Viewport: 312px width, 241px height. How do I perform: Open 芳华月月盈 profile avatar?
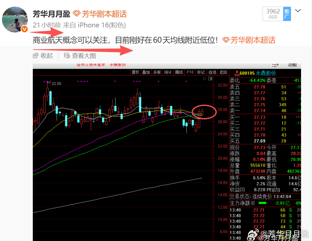coord(15,20)
